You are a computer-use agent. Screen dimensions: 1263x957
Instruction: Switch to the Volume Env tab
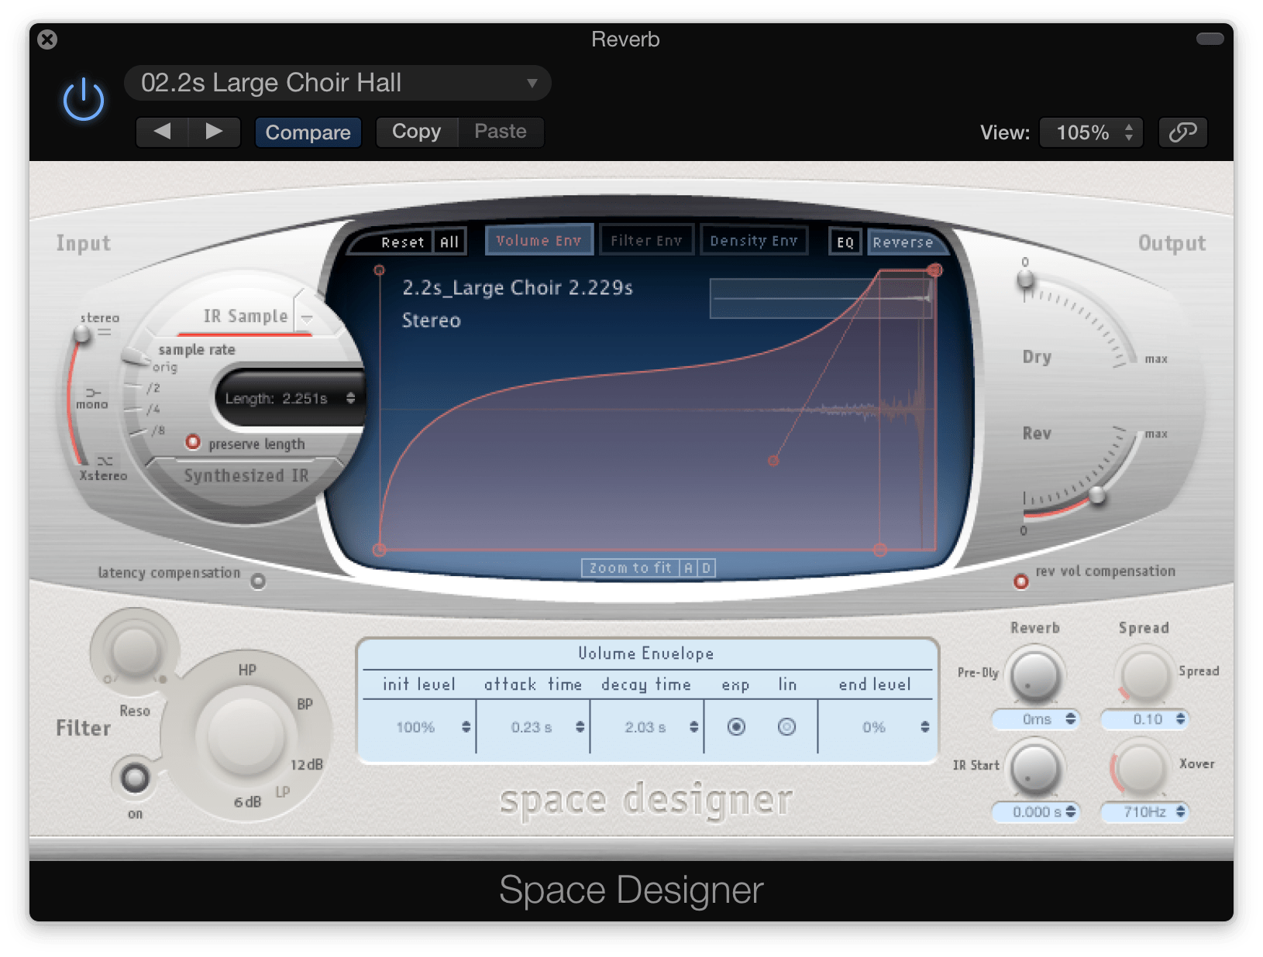point(539,241)
